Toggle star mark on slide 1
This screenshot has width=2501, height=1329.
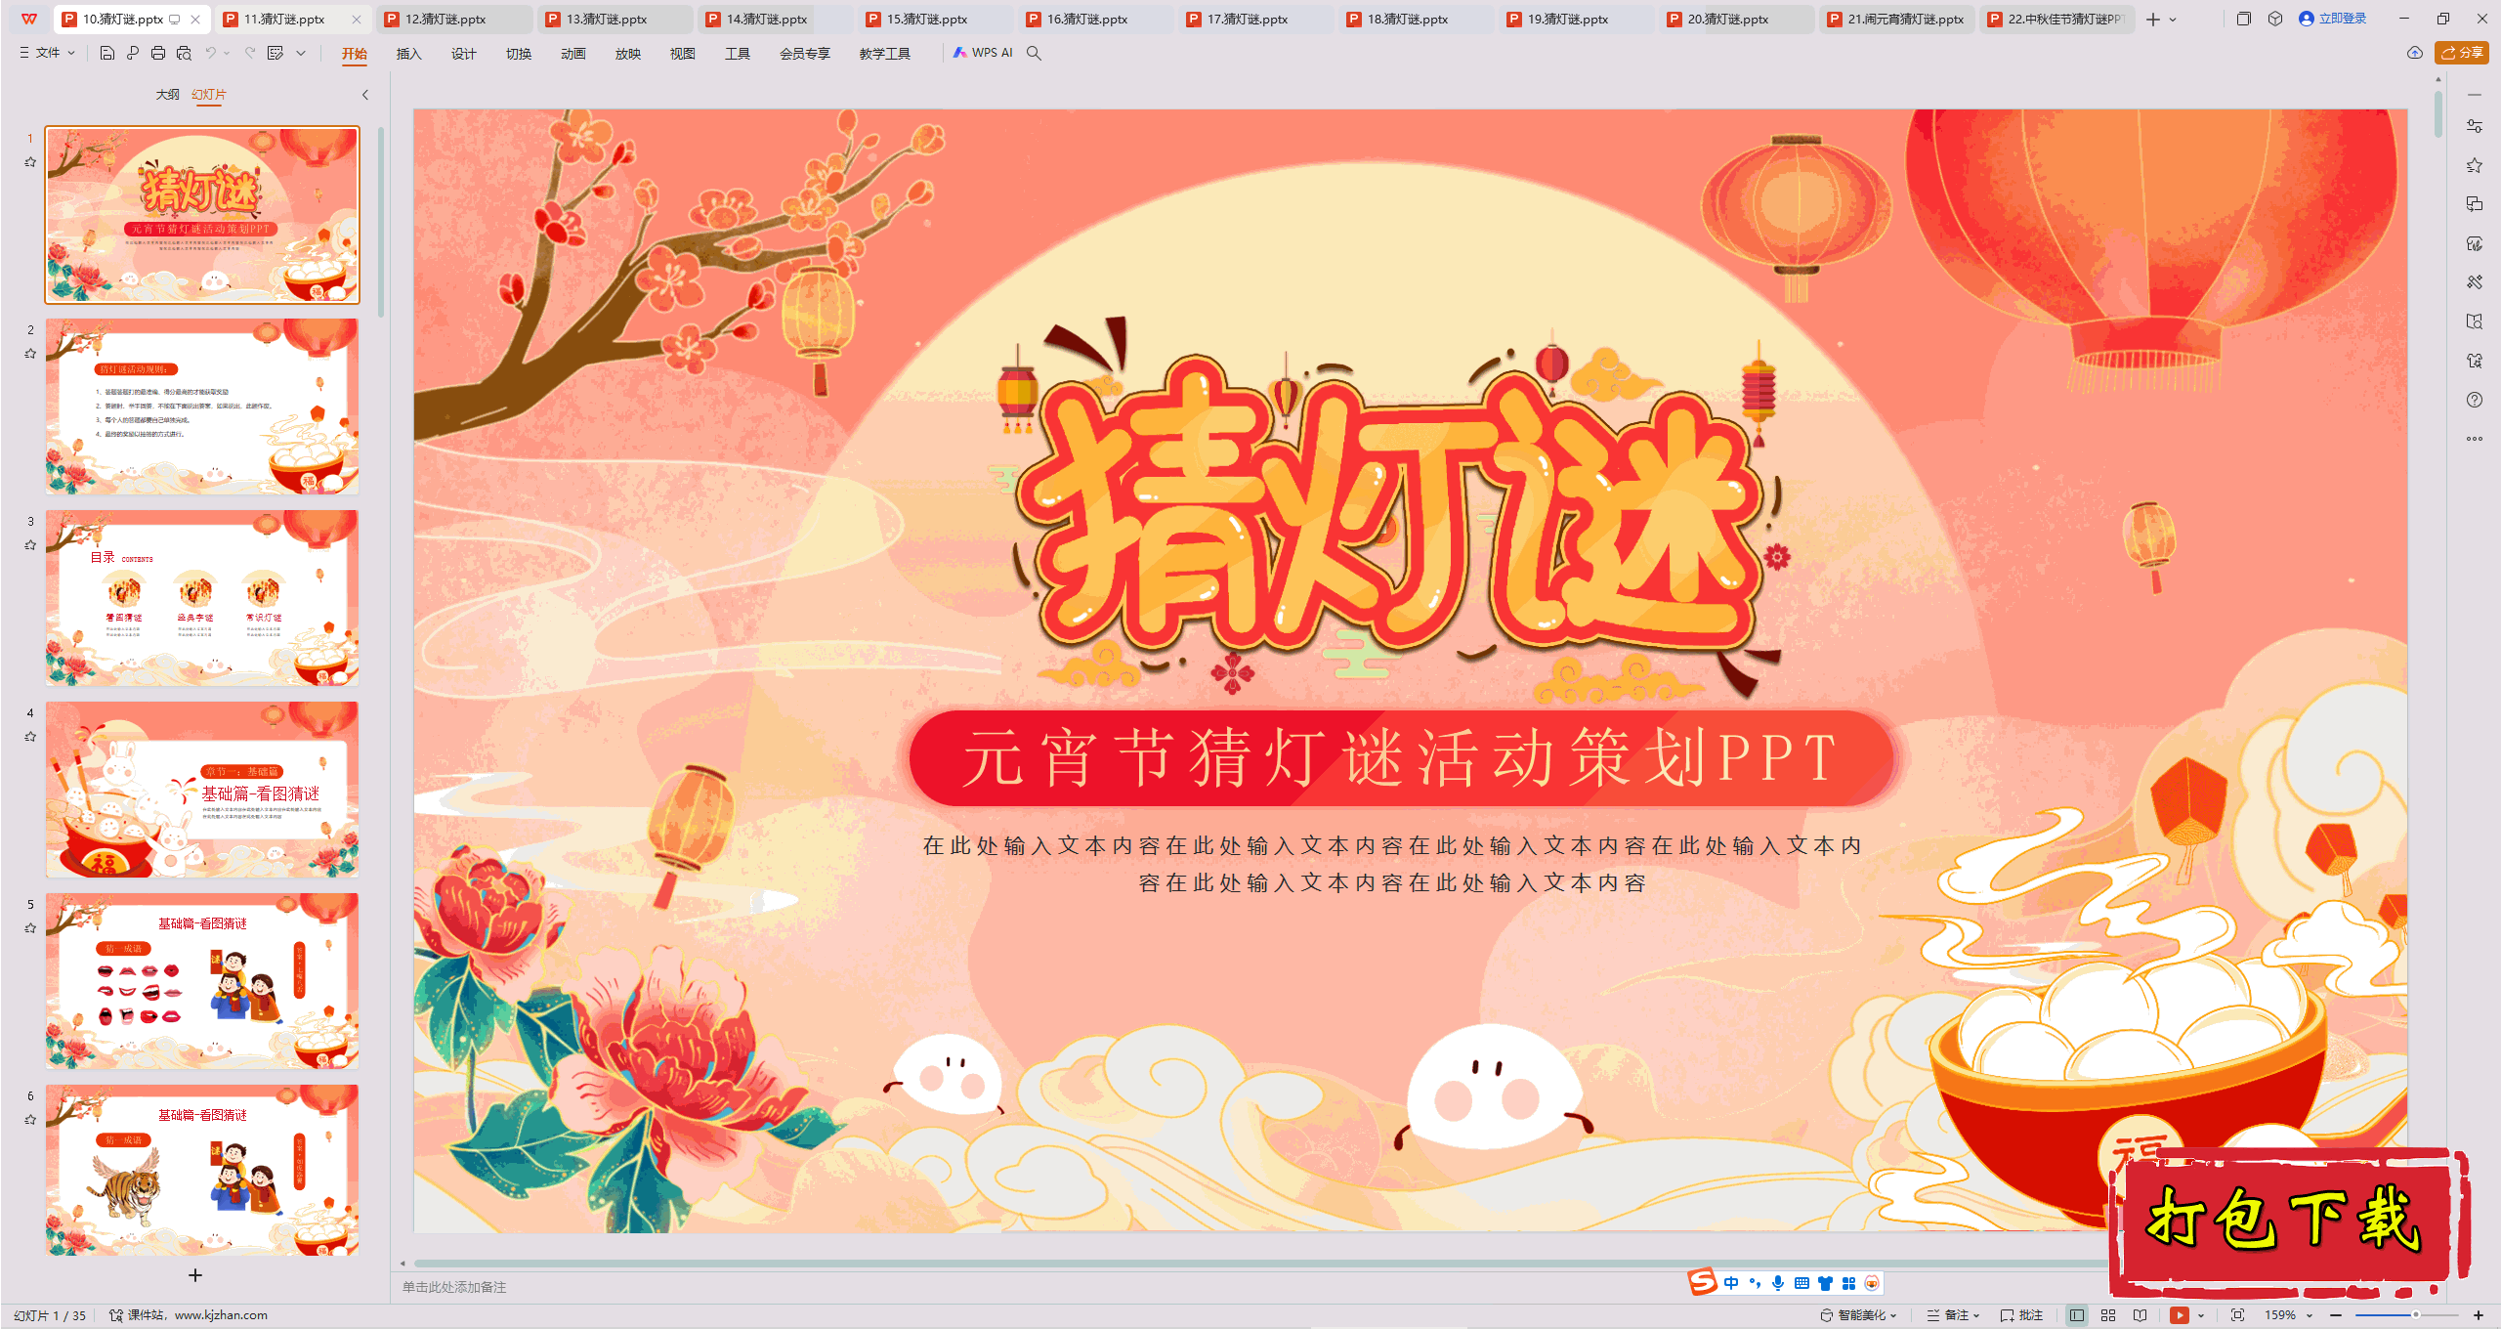coord(30,162)
